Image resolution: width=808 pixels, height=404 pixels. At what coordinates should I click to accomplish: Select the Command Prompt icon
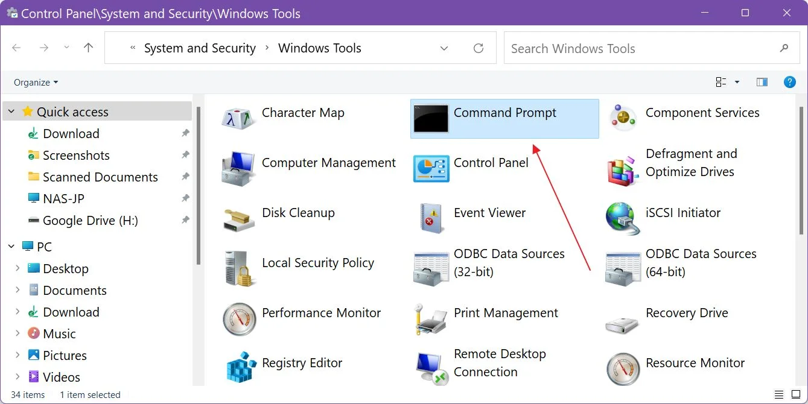[x=431, y=119]
